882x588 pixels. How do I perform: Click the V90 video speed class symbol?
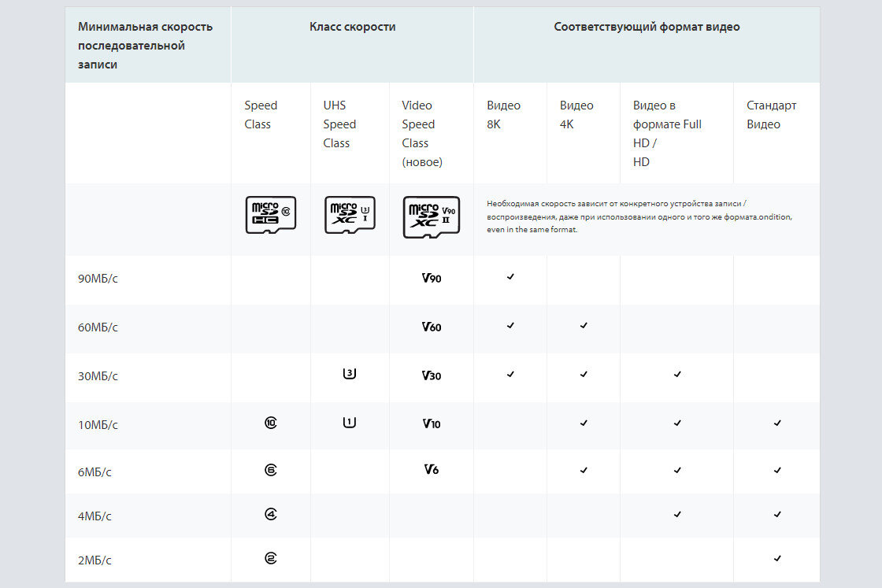pos(432,278)
